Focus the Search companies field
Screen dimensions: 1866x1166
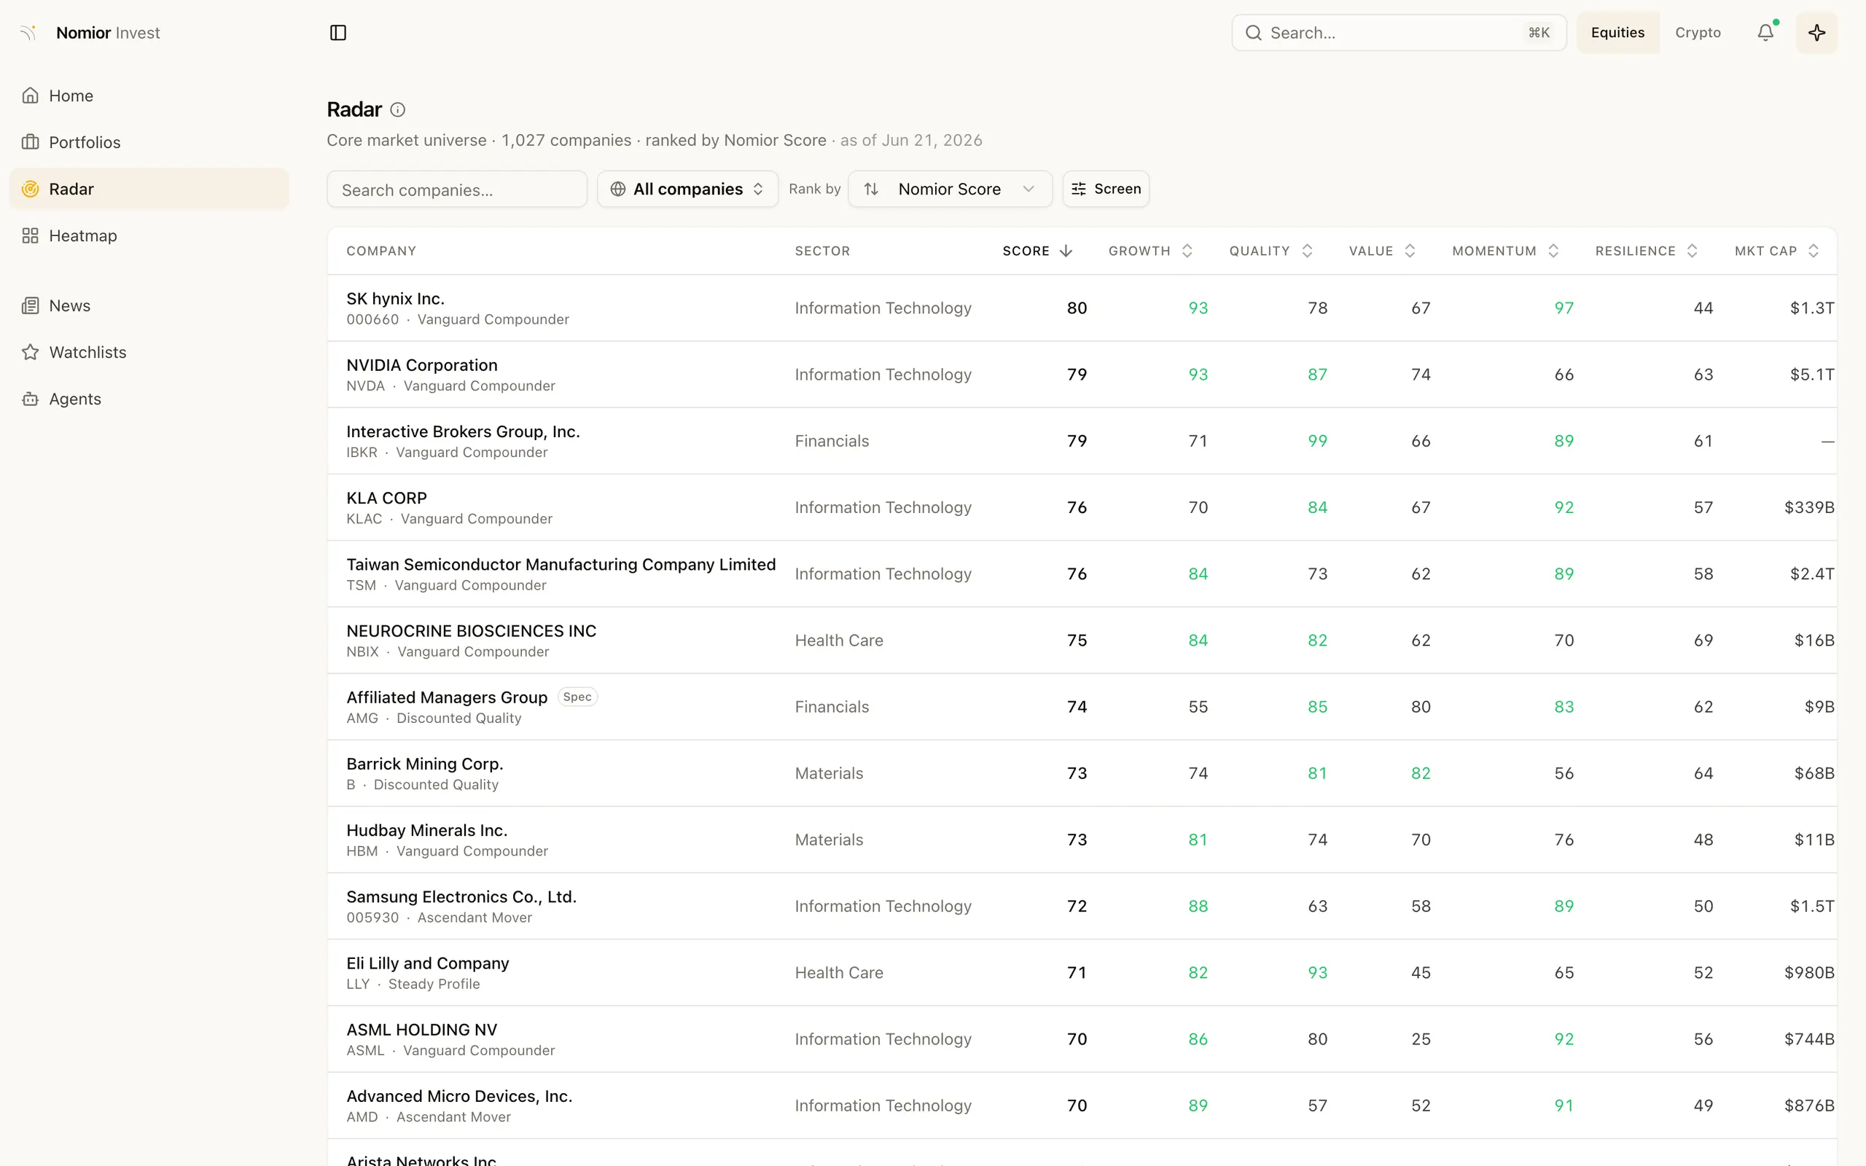point(457,189)
